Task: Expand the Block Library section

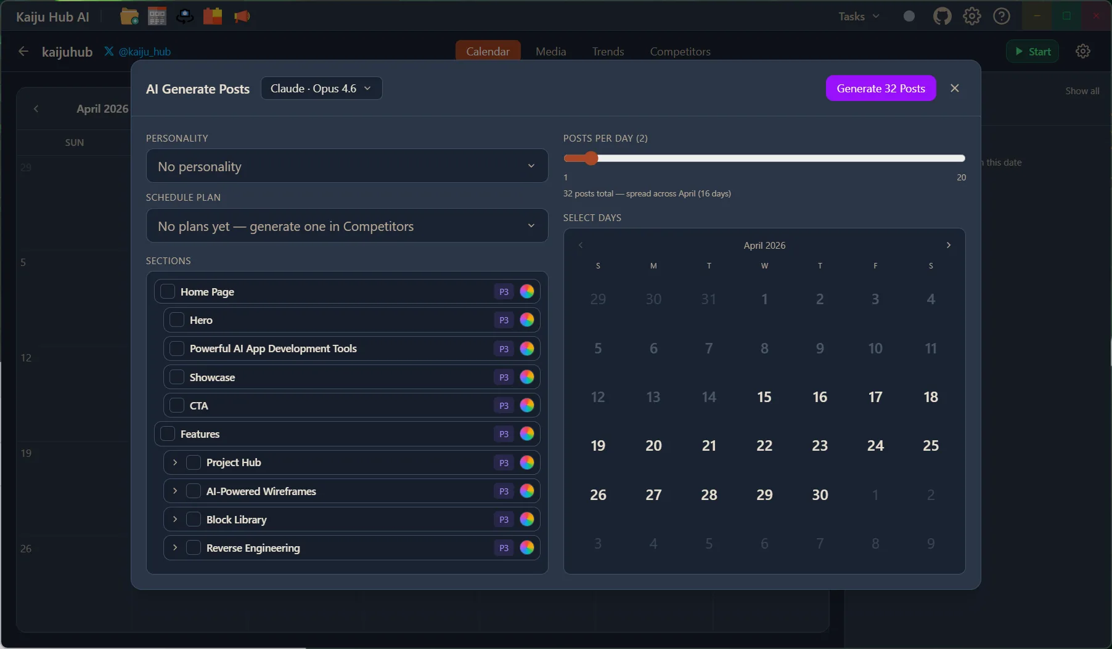Action: tap(175, 519)
